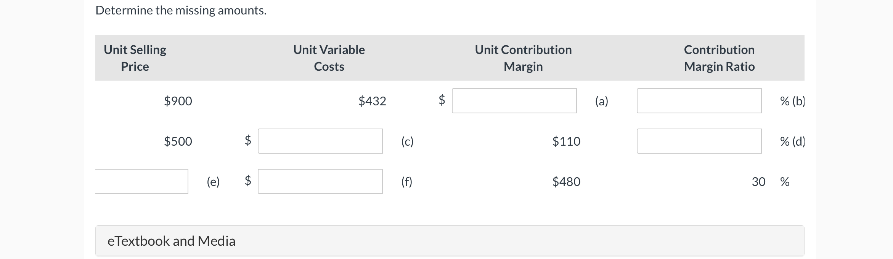Click the contribution margin ratio field (b)
The image size is (893, 259).
tap(699, 101)
